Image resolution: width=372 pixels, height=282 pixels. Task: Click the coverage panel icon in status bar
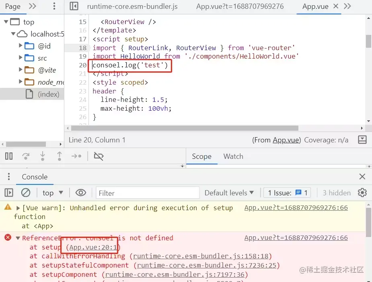(362, 140)
